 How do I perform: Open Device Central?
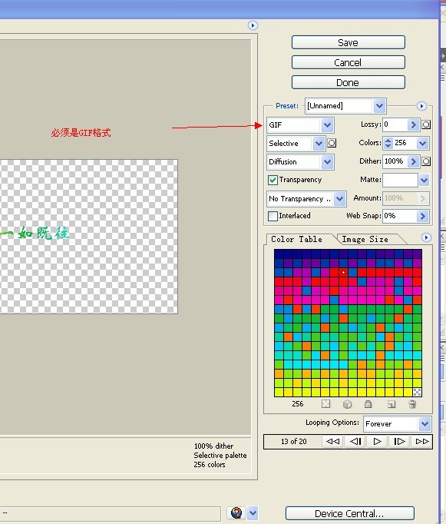[349, 513]
